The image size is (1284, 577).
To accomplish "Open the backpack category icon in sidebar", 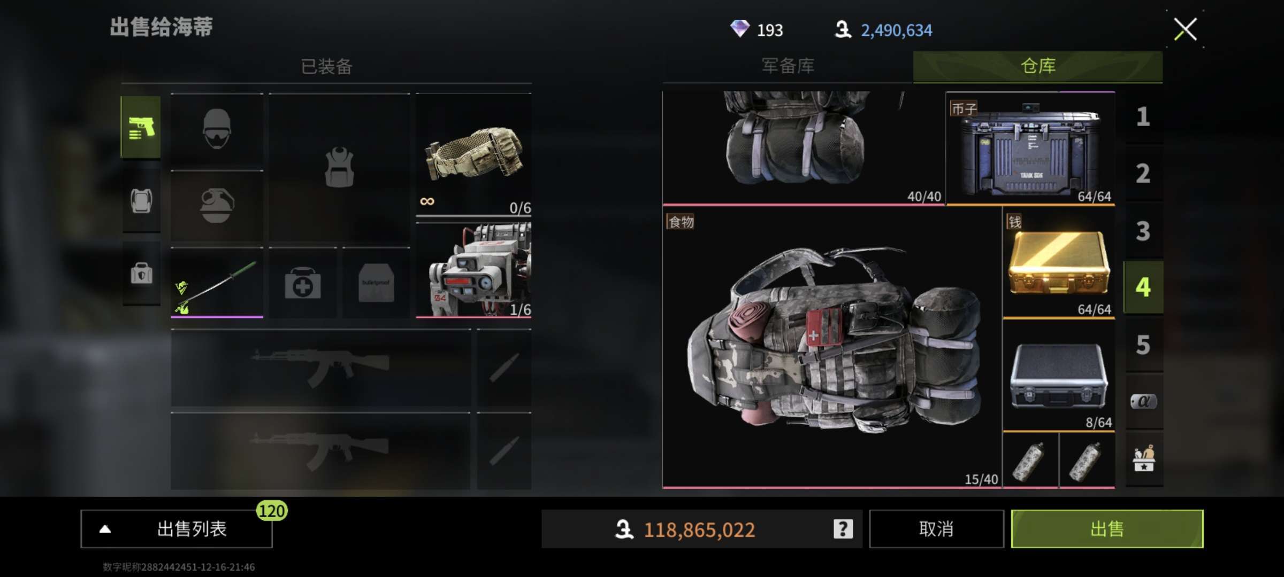I will click(x=141, y=201).
